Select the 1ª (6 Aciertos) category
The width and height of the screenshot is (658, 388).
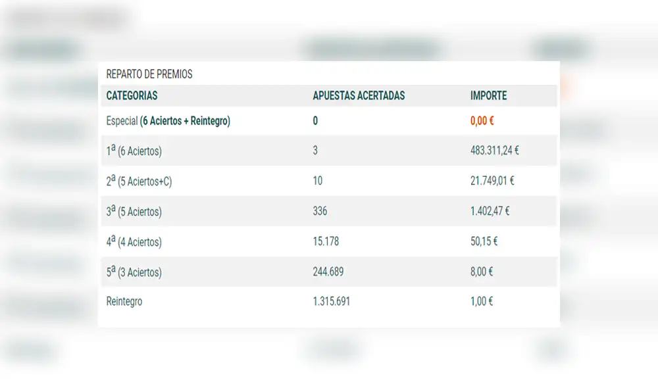(x=134, y=151)
